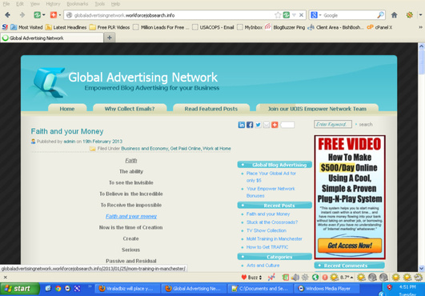Screen dimensions: 425x296
Task: Share post via the Facebook icon
Action: click(x=250, y=125)
